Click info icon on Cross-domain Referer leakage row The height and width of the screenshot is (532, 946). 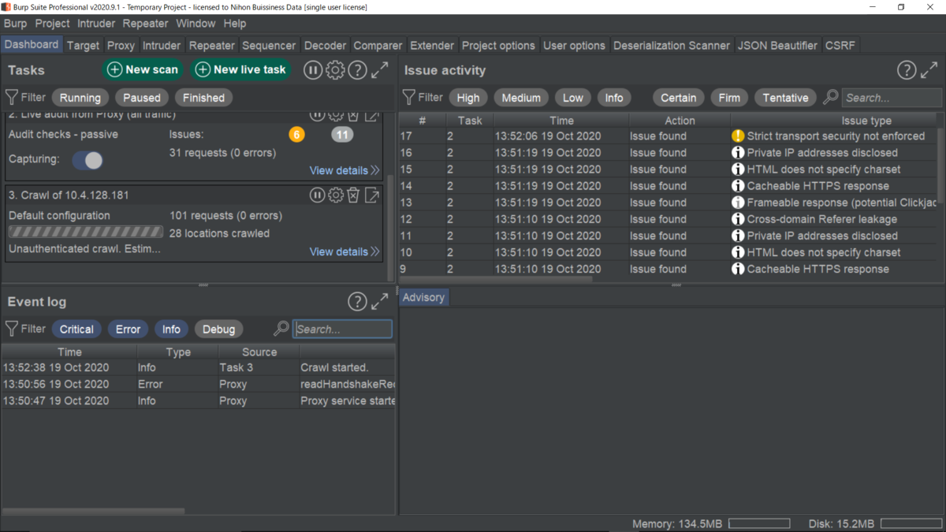[x=738, y=219]
